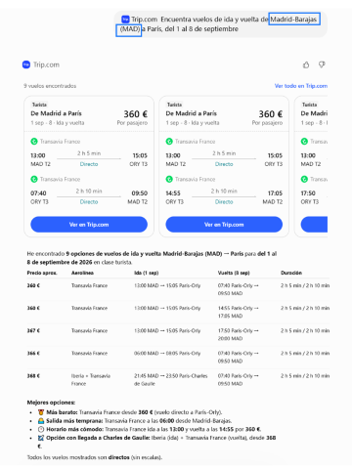The height and width of the screenshot is (469, 352).
Task: Click the '367 €' price cell in the table
Action: pyautogui.click(x=33, y=330)
